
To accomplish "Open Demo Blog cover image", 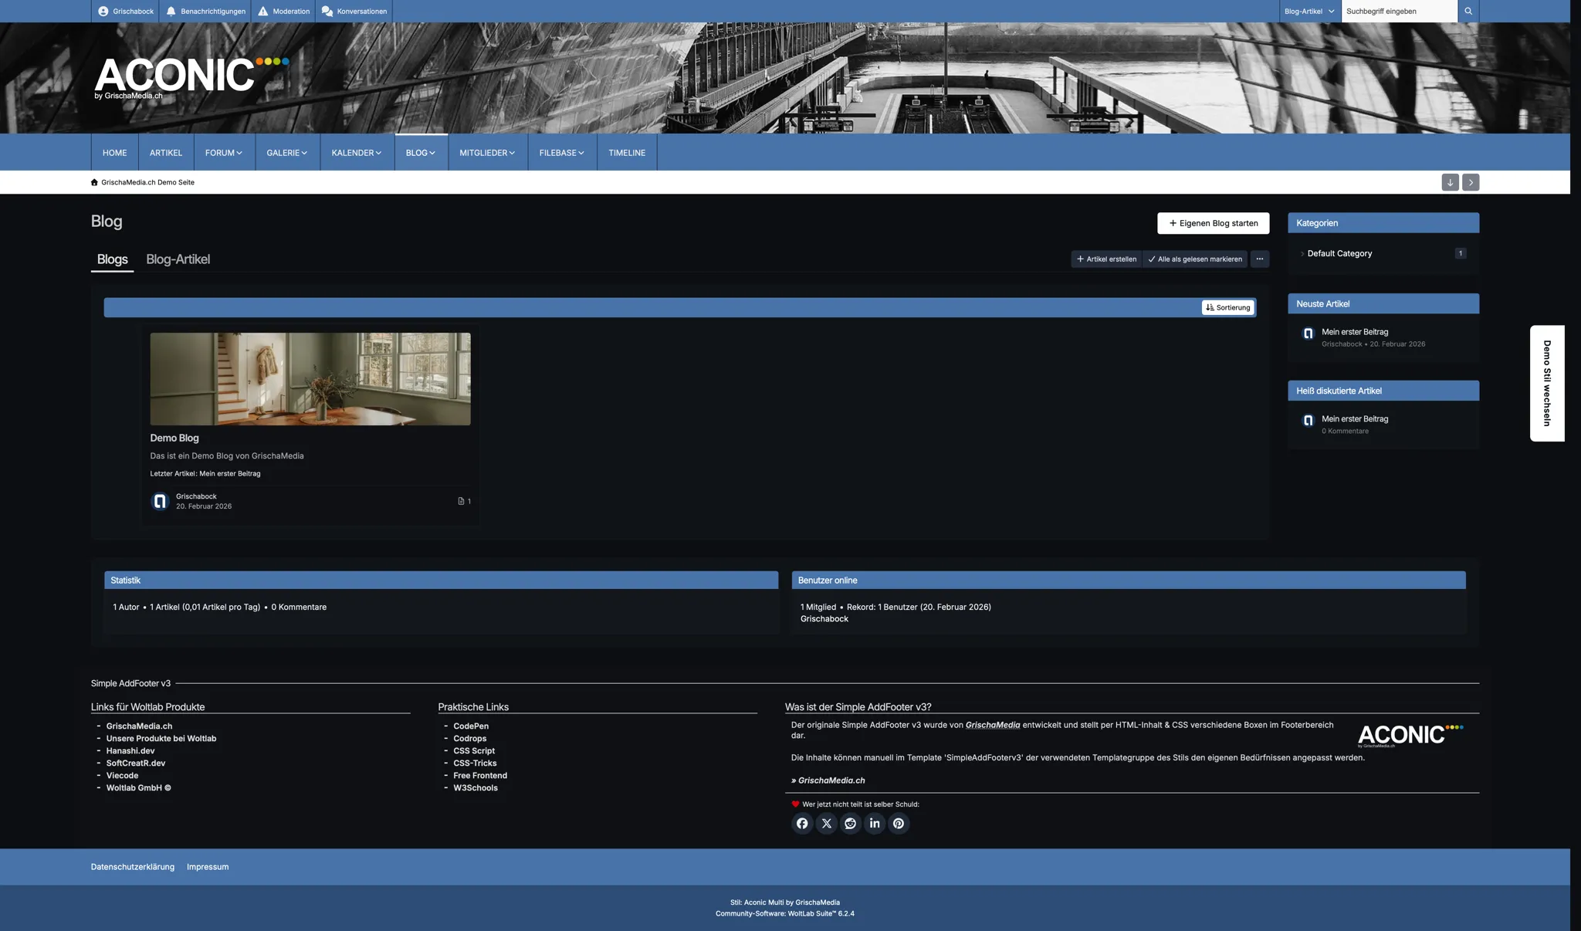I will (x=310, y=379).
